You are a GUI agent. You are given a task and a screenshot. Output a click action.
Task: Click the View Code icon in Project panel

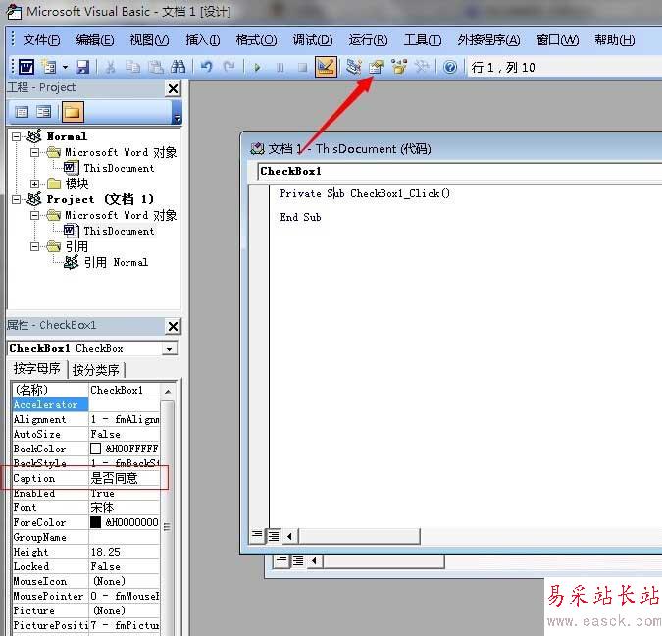22,112
